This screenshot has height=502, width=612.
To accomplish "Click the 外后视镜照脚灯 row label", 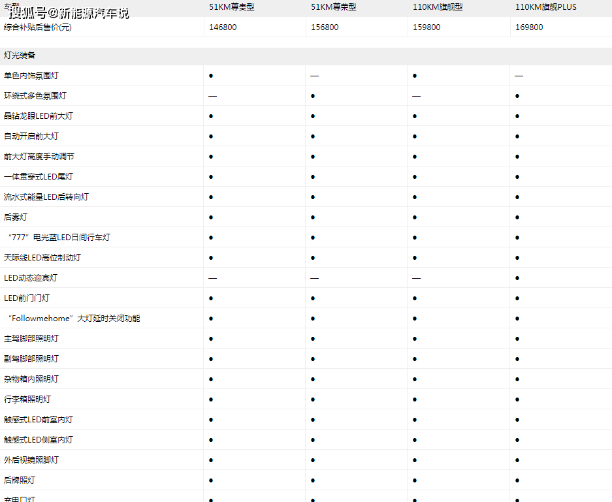I will (x=31, y=460).
